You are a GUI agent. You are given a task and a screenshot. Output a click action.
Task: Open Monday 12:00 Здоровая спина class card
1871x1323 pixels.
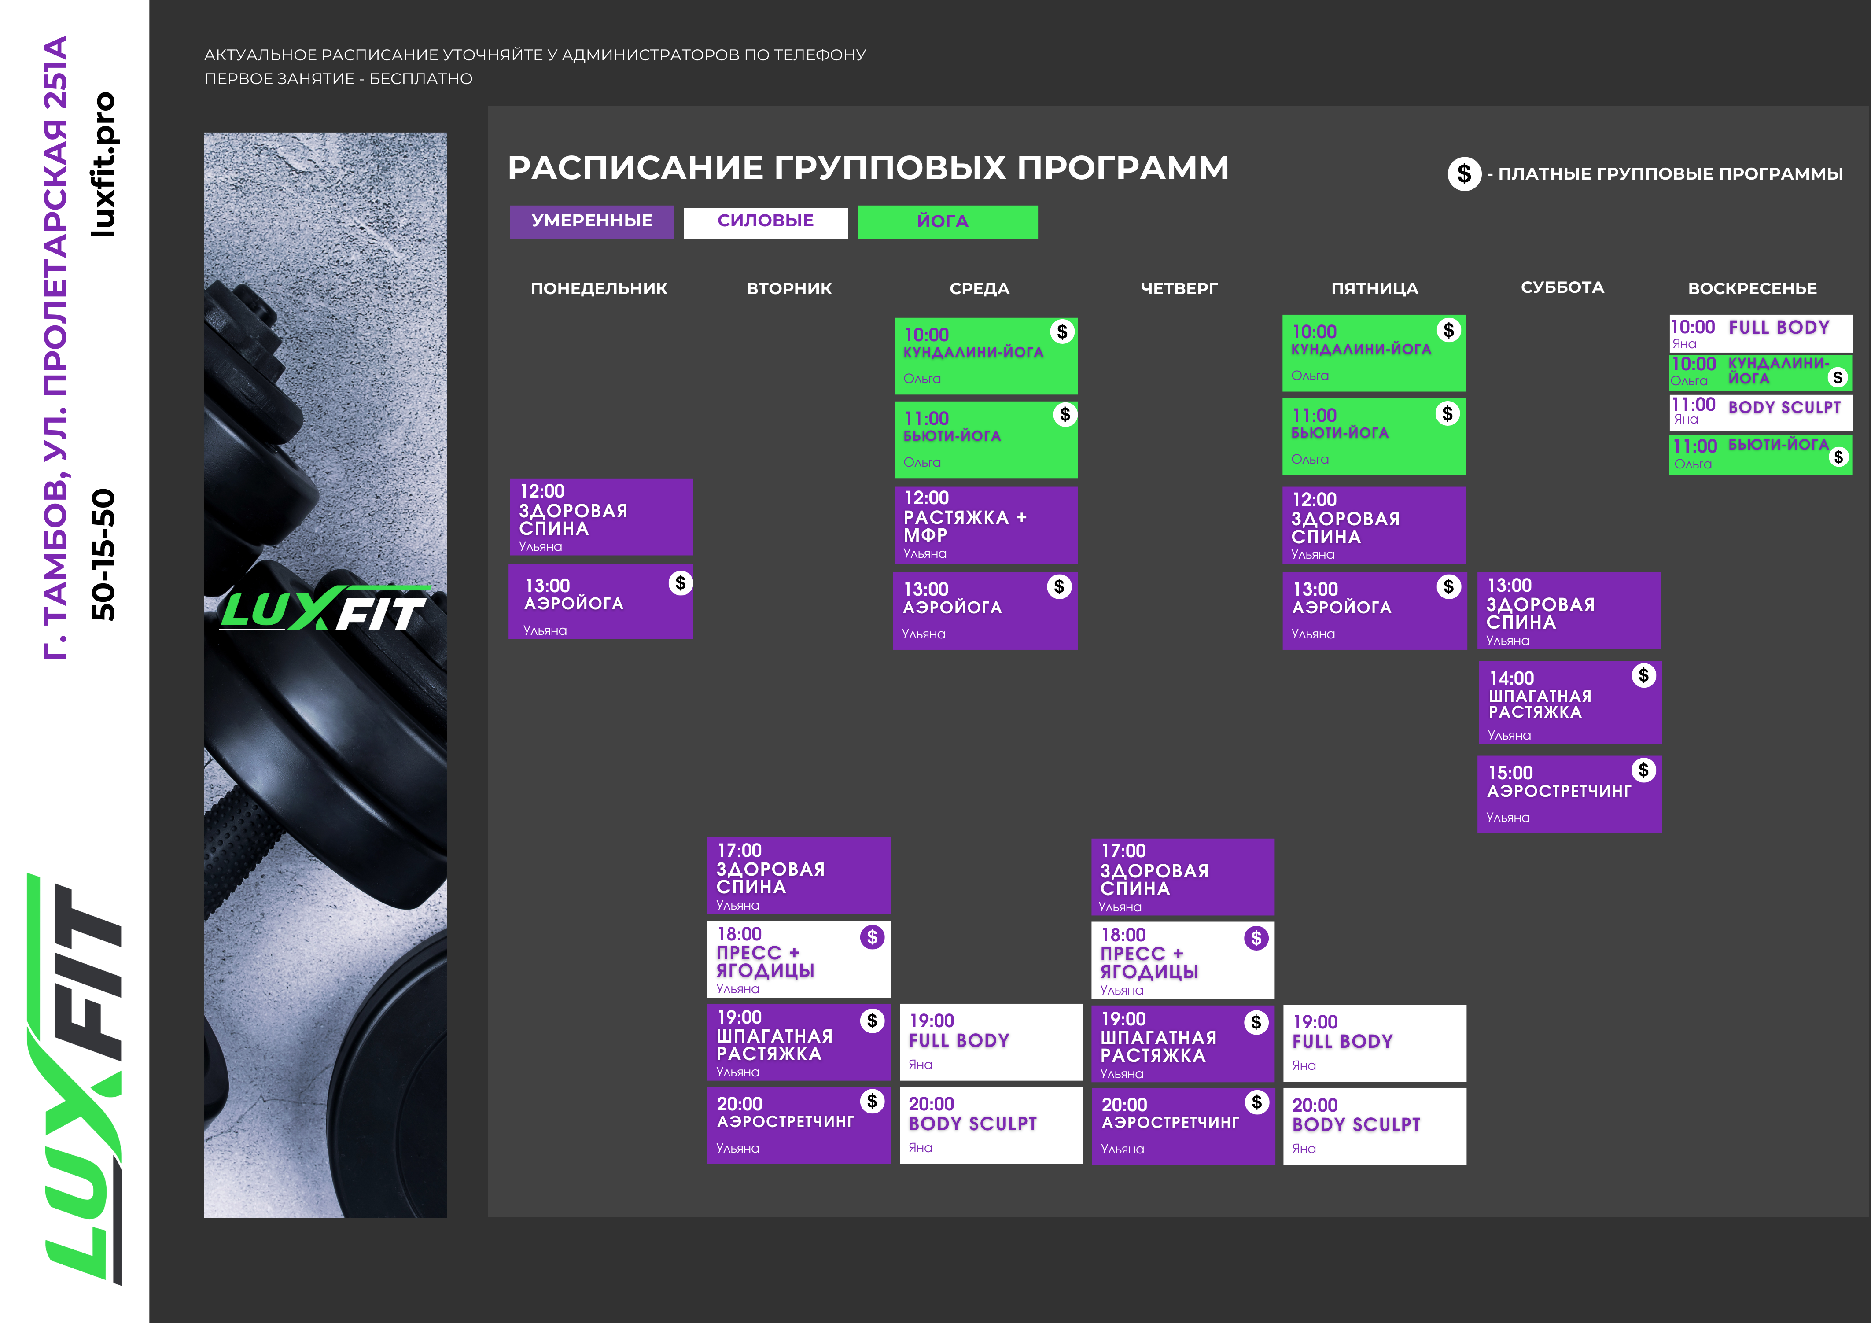tap(600, 517)
